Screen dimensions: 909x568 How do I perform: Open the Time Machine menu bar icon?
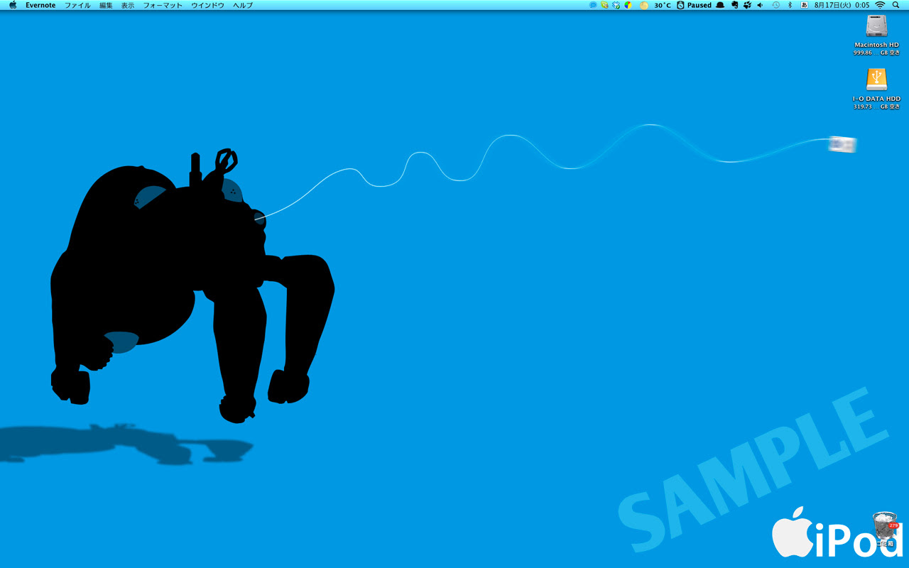point(776,5)
